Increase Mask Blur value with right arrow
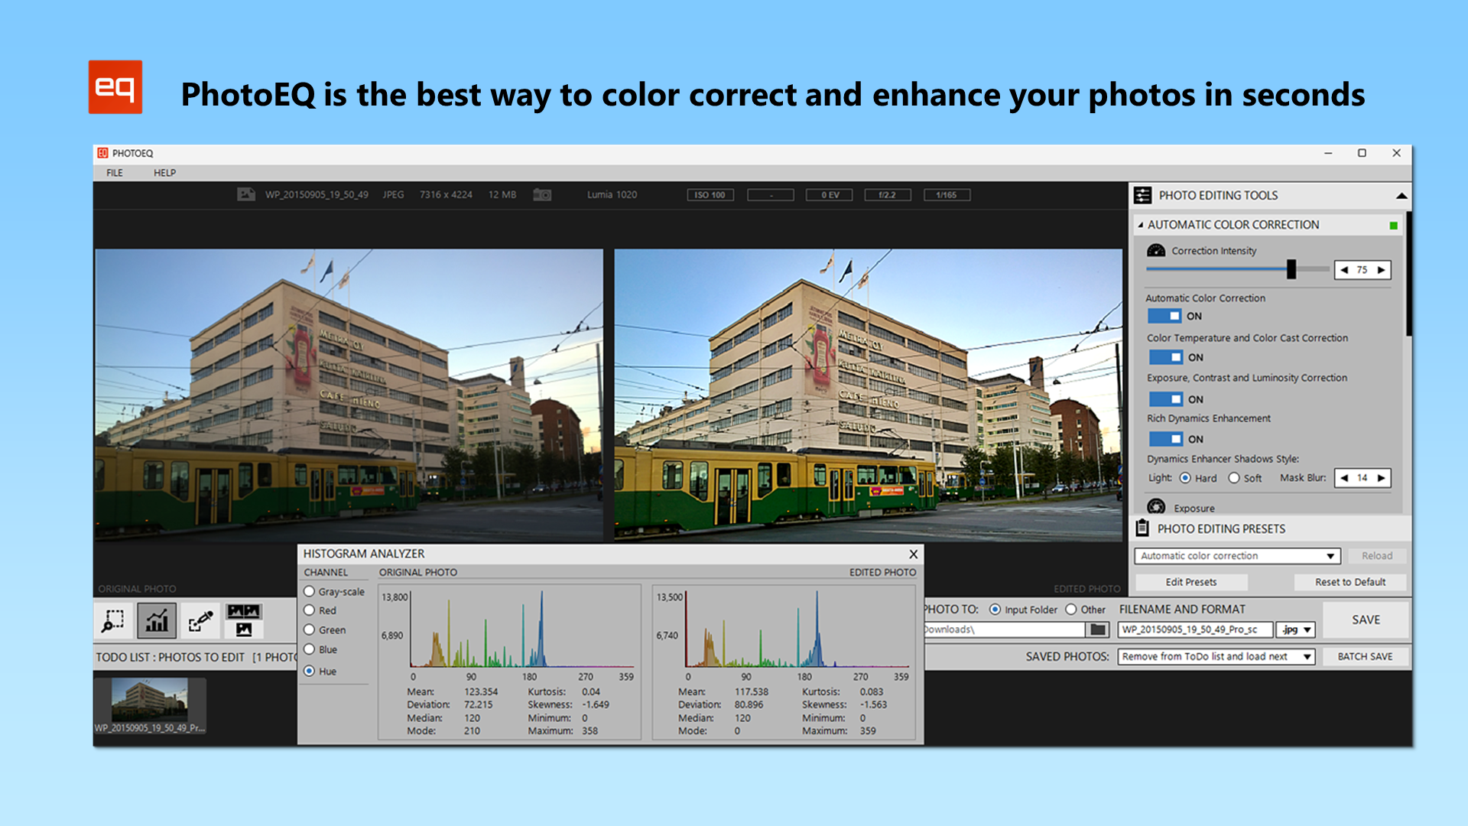Screen dimensions: 1468x826 click(x=1381, y=478)
